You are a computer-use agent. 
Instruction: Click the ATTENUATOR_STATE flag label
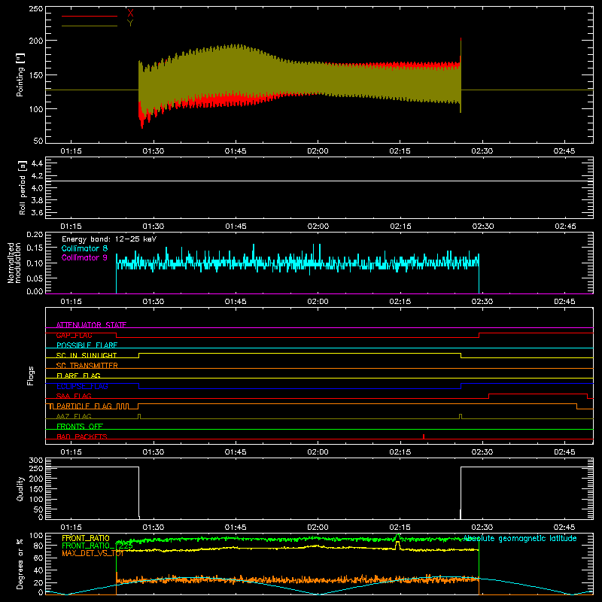tap(91, 325)
